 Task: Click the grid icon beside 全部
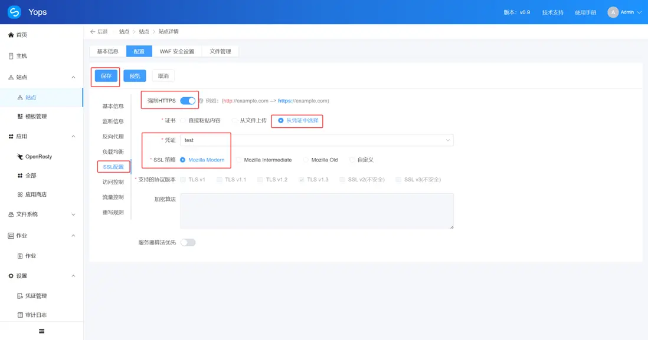tap(20, 176)
